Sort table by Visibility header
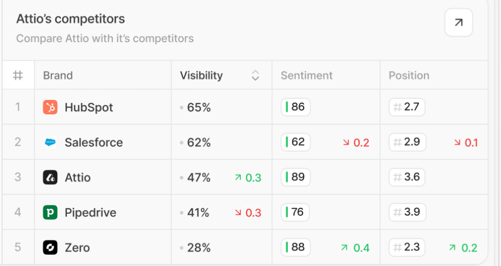This screenshot has width=501, height=266. [201, 76]
